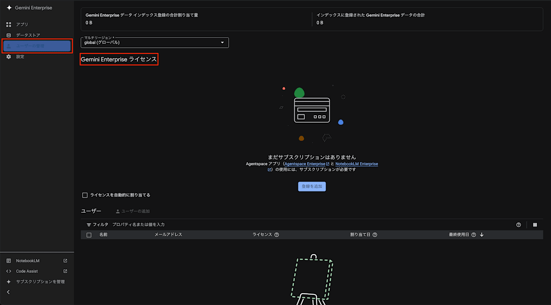Open the マルチリージョン dropdown
Screen dimensions: 551x305
[155, 43]
